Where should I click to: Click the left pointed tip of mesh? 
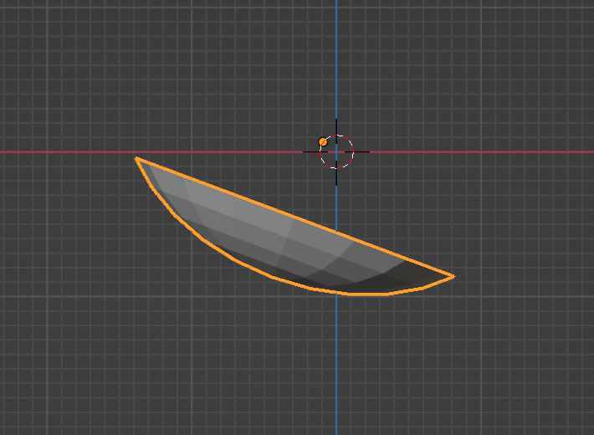click(137, 158)
